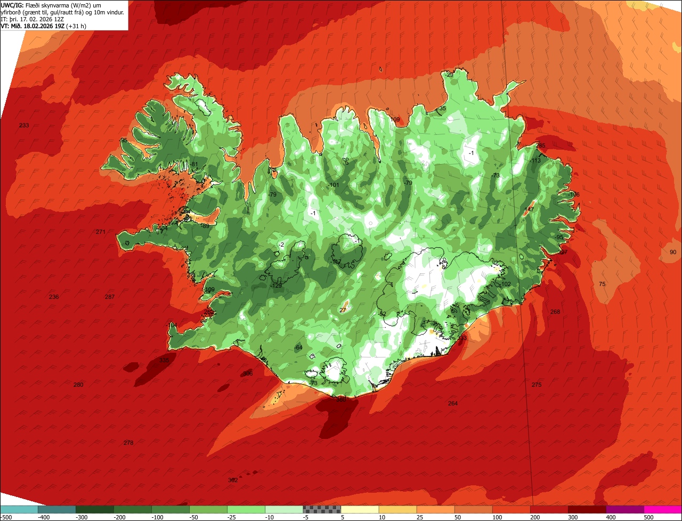Click the heat flux value 75 over the sea

602,284
